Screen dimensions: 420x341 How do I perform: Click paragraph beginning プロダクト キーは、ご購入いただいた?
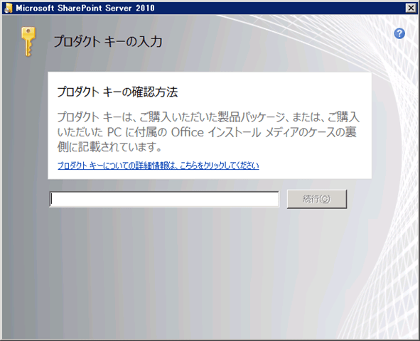[208, 132]
